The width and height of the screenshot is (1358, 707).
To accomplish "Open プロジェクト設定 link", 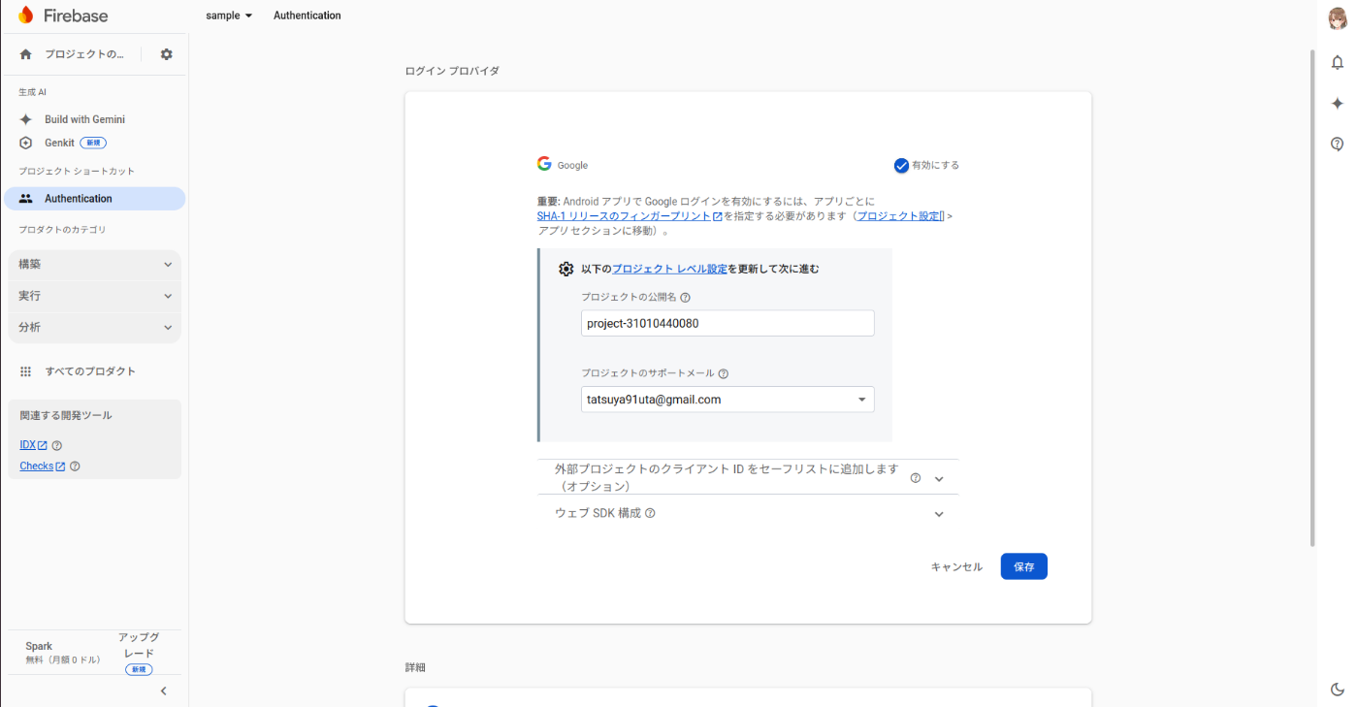I will pyautogui.click(x=901, y=216).
